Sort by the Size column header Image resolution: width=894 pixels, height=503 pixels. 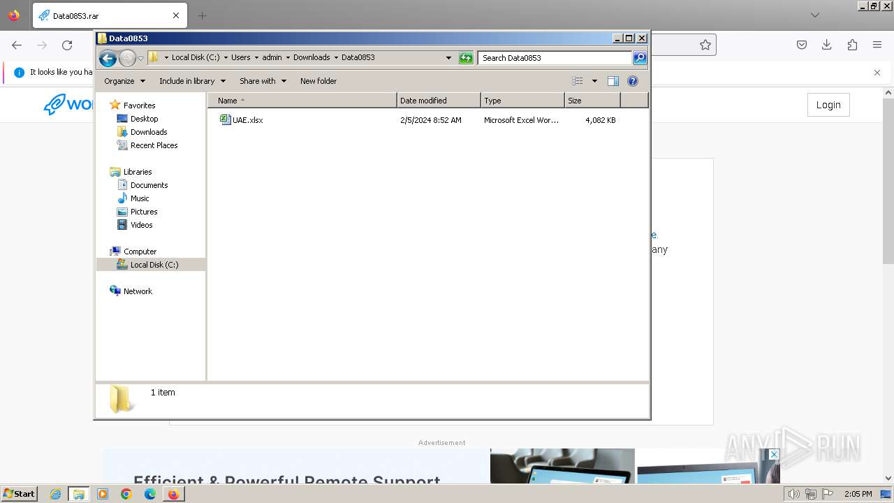(592, 101)
